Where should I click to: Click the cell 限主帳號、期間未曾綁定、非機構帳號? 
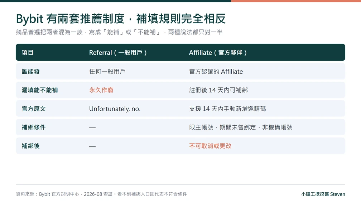click(241, 127)
